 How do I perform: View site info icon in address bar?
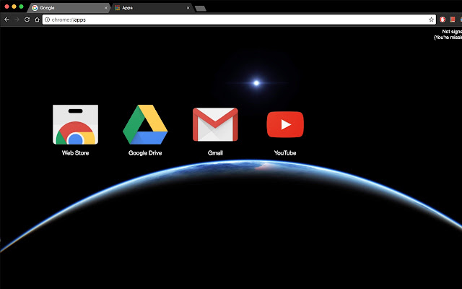[x=47, y=20]
